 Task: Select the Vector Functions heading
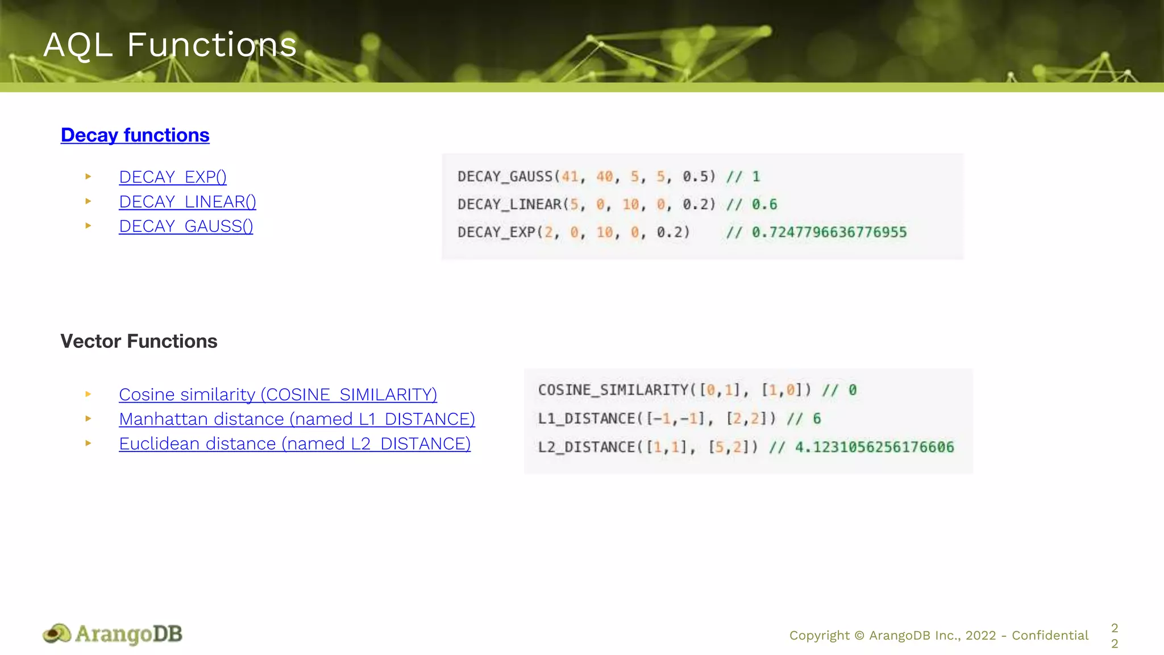pos(139,341)
